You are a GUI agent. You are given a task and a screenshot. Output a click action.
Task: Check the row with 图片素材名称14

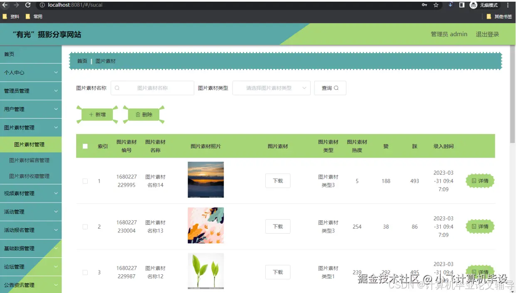pos(85,181)
